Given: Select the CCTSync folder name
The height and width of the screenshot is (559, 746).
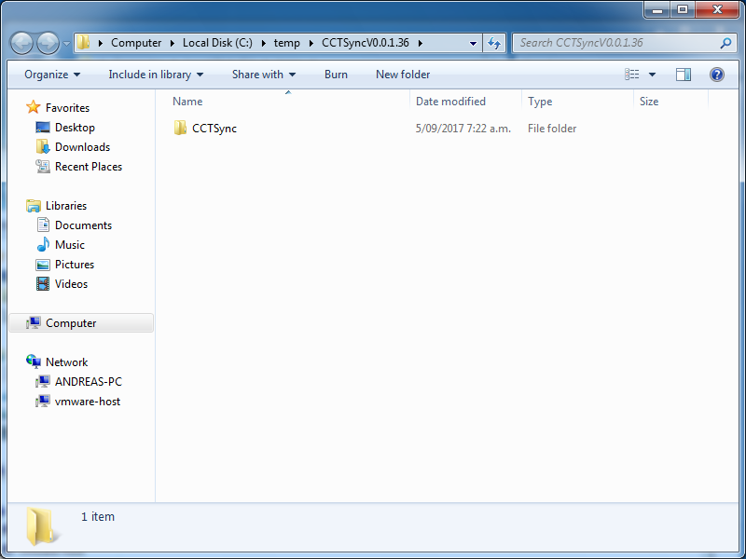Looking at the screenshot, I should pos(214,129).
